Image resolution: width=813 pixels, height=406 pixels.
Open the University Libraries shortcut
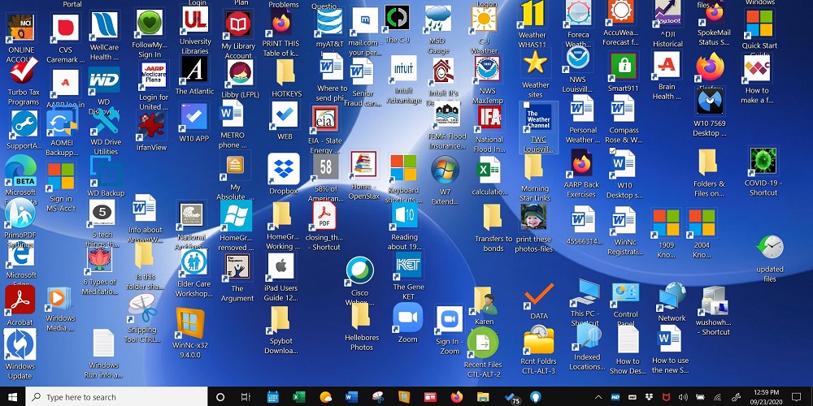coord(195,20)
